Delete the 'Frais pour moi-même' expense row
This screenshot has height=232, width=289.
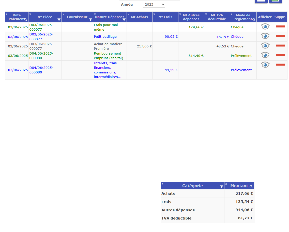point(280,27)
